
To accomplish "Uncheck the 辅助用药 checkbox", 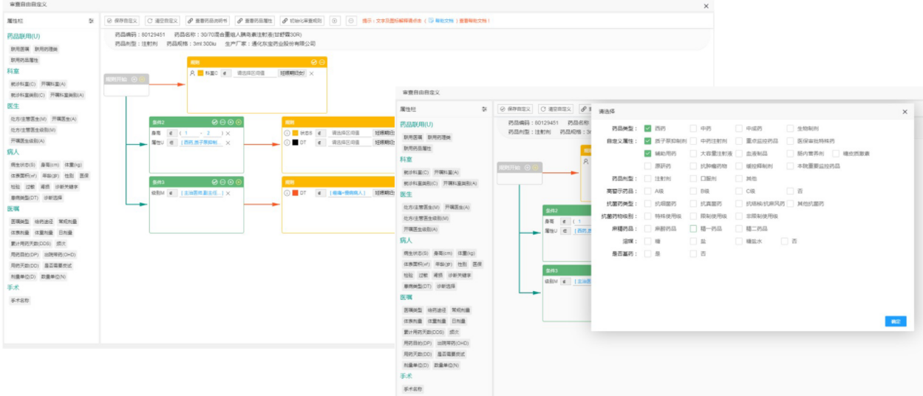I will click(647, 154).
